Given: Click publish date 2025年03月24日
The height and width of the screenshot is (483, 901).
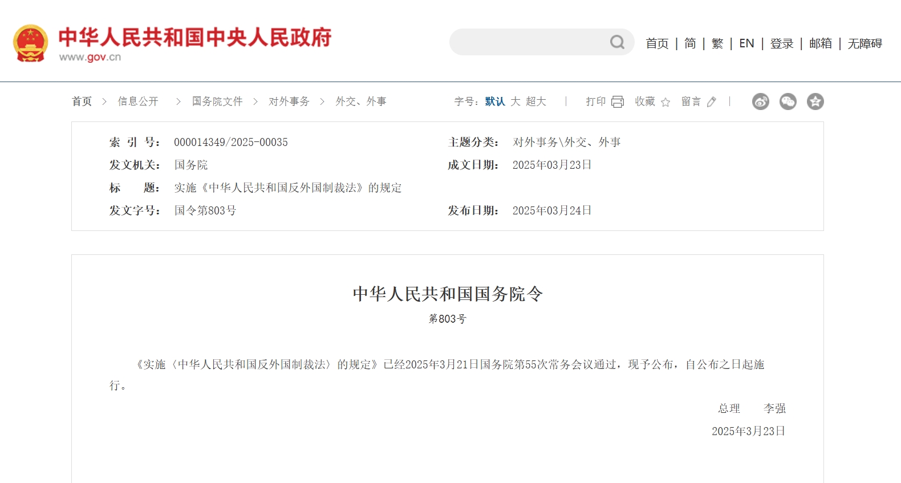Looking at the screenshot, I should click(552, 210).
